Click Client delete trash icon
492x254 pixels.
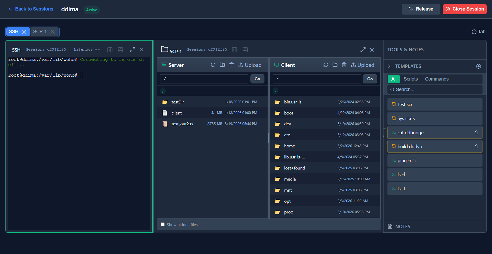tap(344, 65)
